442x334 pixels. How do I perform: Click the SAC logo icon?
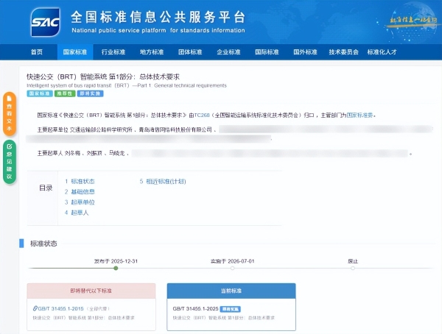click(x=46, y=22)
